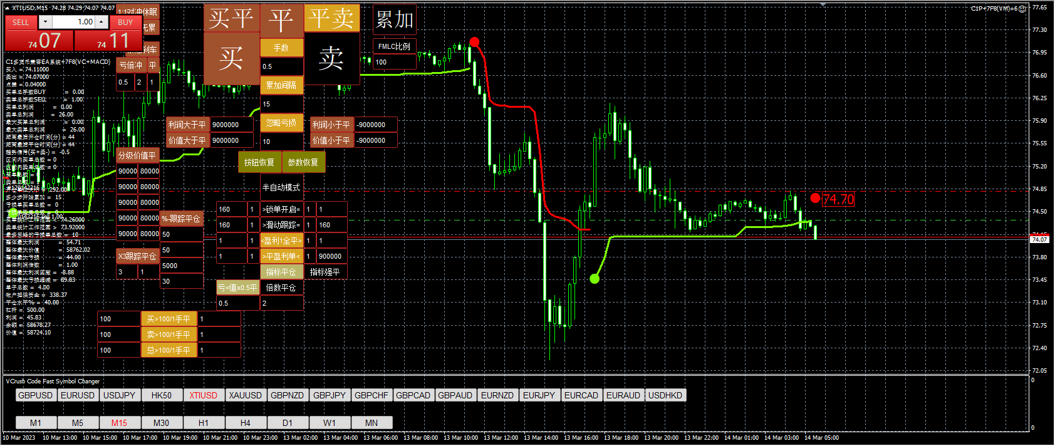Screen dimensions: 1055x446
Task: Toggle the 累加间隔 button
Action: click(x=281, y=85)
